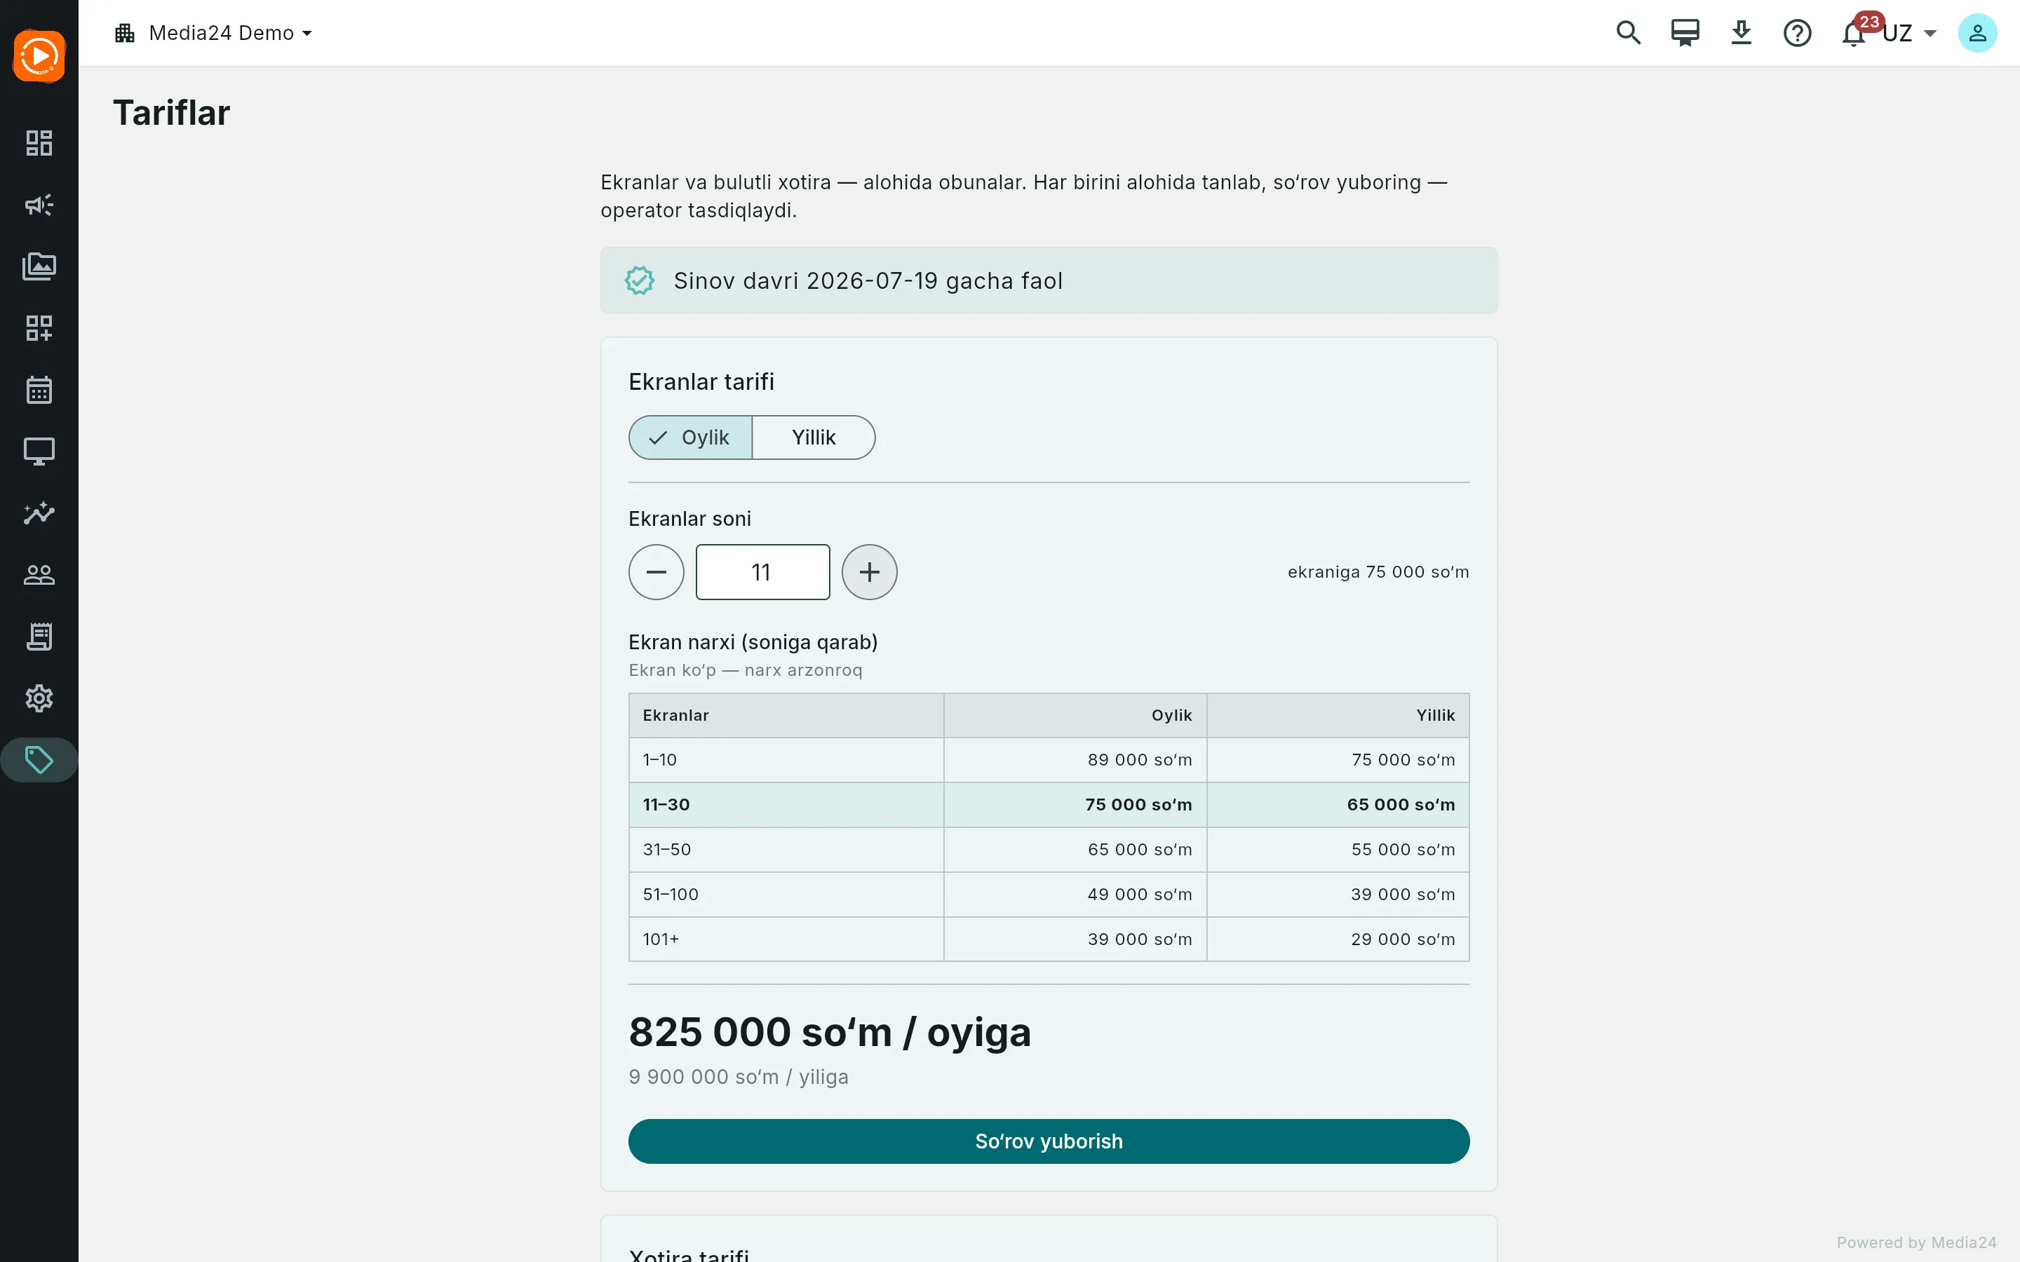2020x1262 pixels.
Task: Click the 31–50 screens row
Action: coord(1049,850)
